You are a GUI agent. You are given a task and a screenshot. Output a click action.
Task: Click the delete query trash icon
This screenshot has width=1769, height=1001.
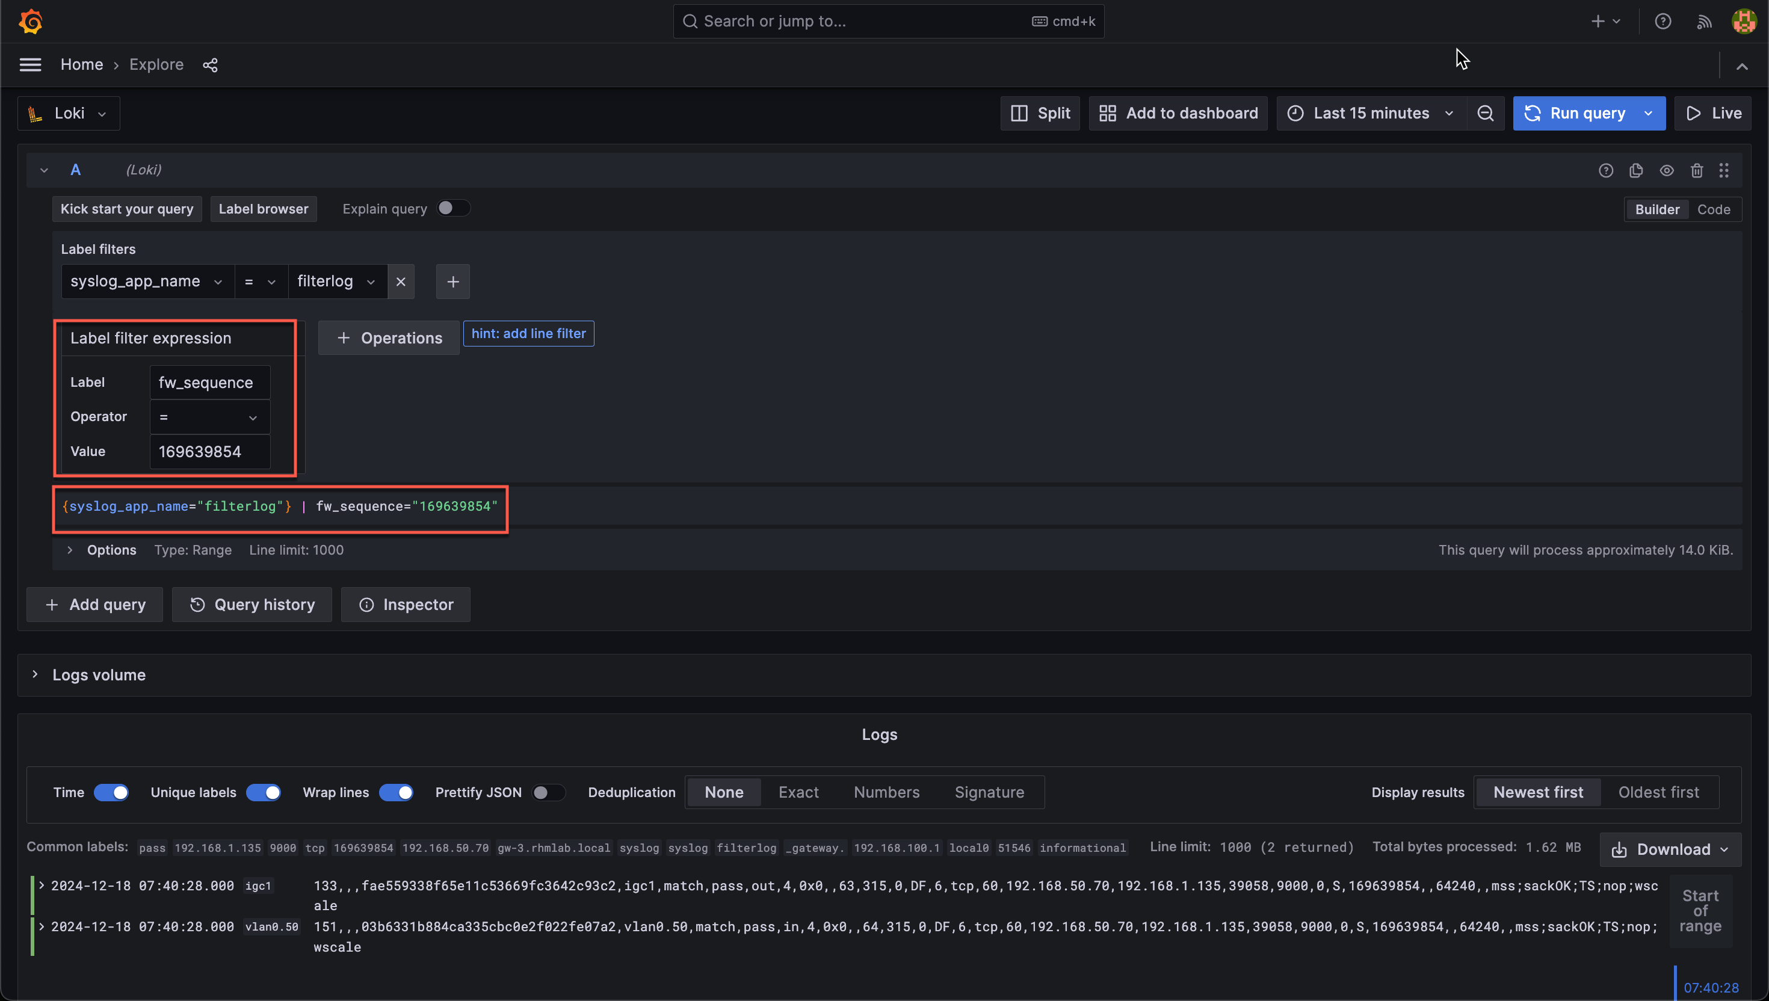[x=1696, y=170]
